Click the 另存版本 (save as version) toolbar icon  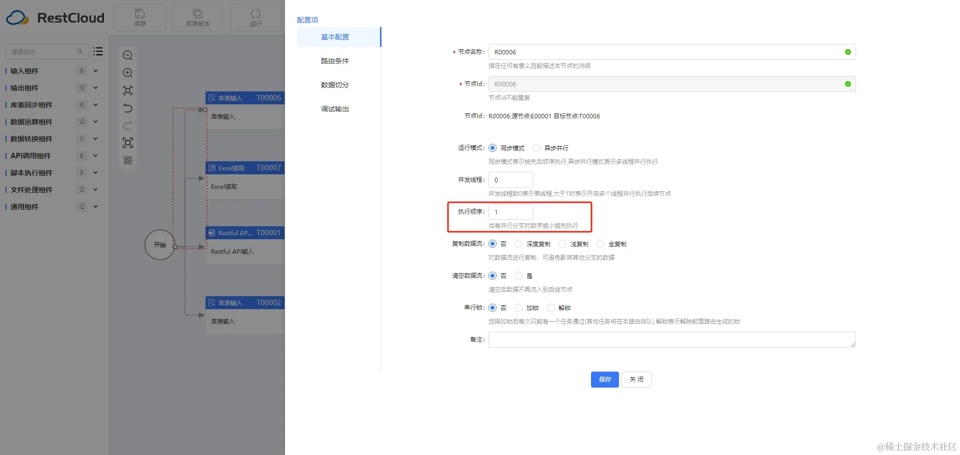point(198,14)
